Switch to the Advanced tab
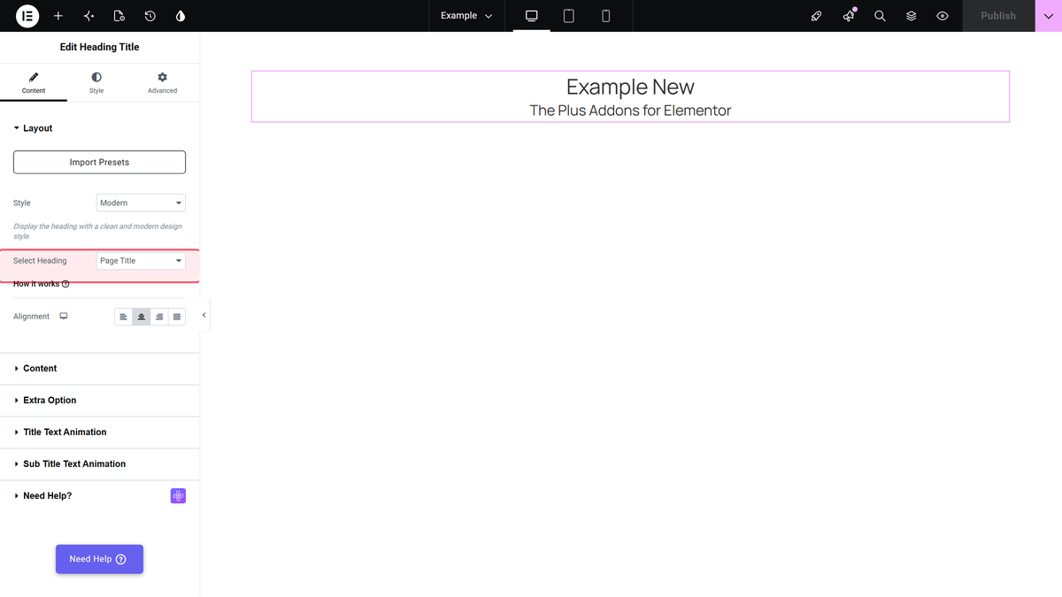The image size is (1062, 597). point(162,83)
